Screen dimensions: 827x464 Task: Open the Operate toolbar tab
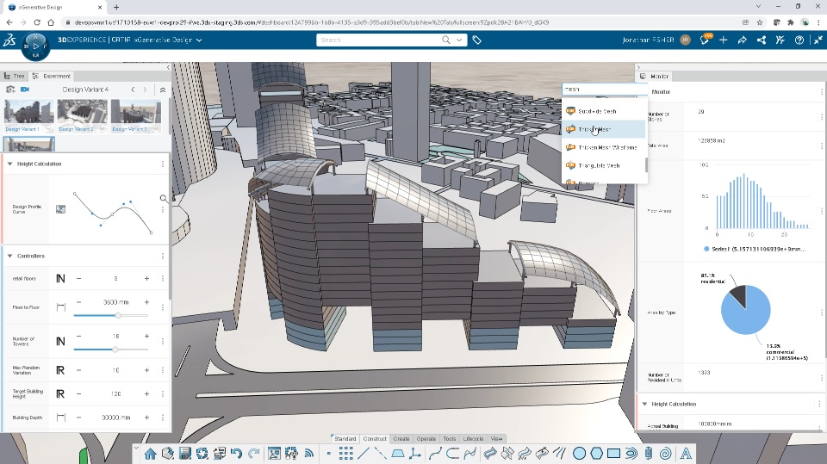click(426, 439)
